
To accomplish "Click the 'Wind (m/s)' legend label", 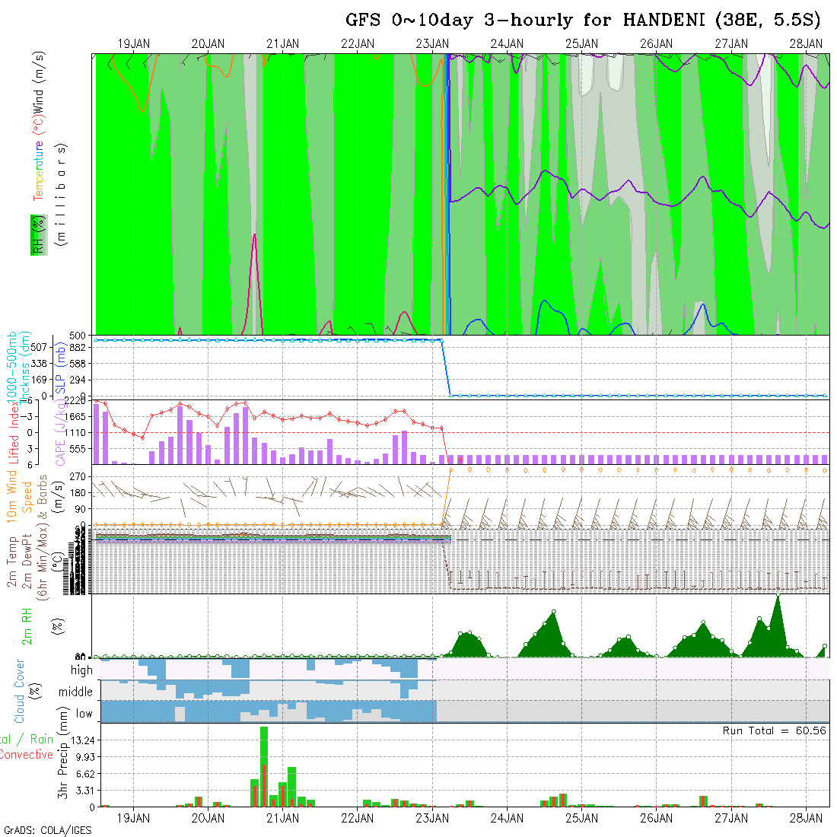I will 39,81.
